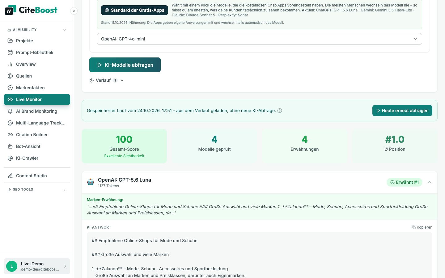
Task: Collapse the sidebar with the double-chevron button
Action: click(74, 11)
